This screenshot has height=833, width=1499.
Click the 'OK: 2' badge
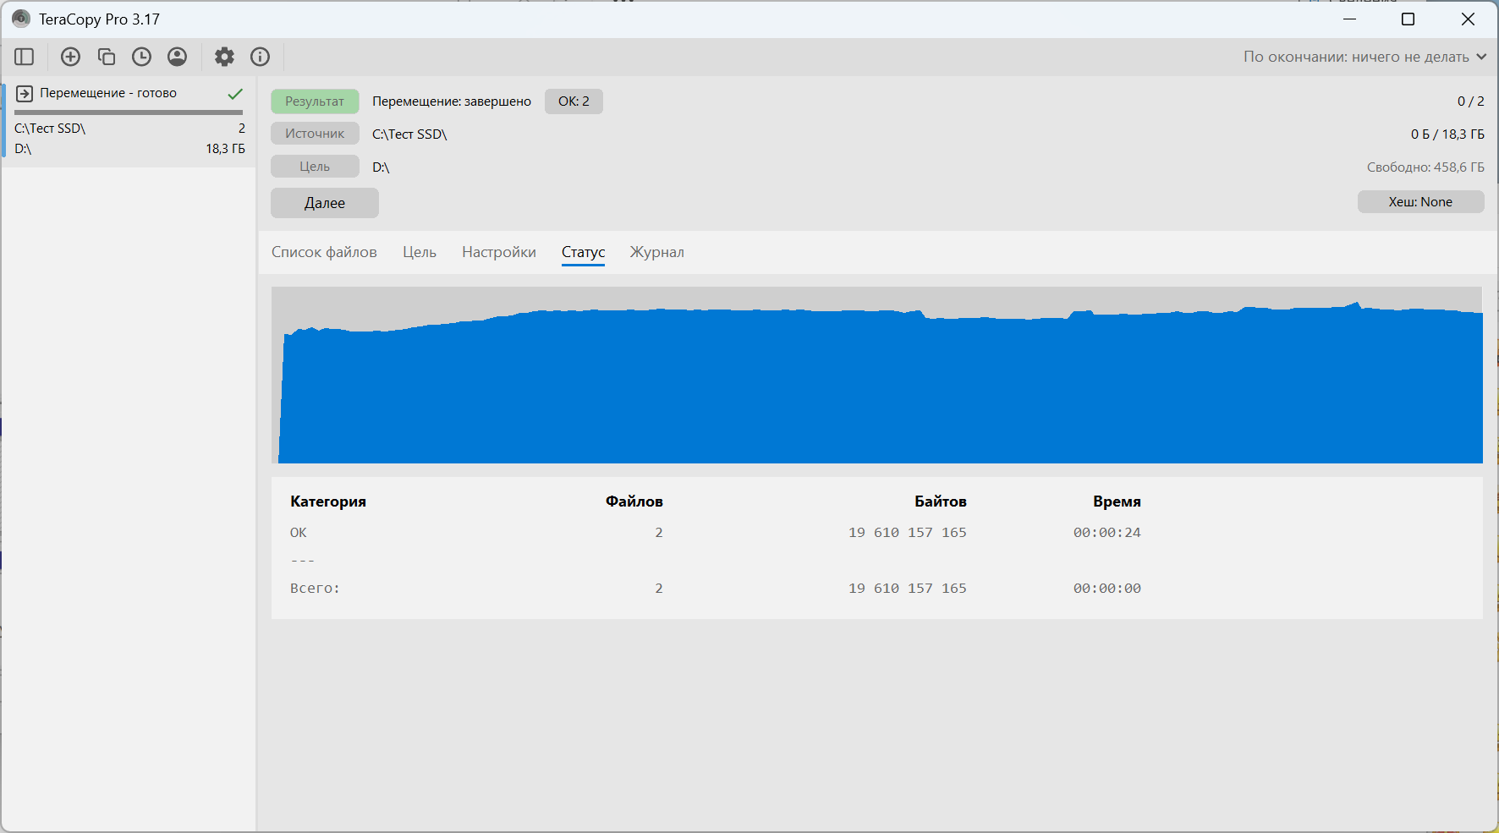[x=574, y=101]
